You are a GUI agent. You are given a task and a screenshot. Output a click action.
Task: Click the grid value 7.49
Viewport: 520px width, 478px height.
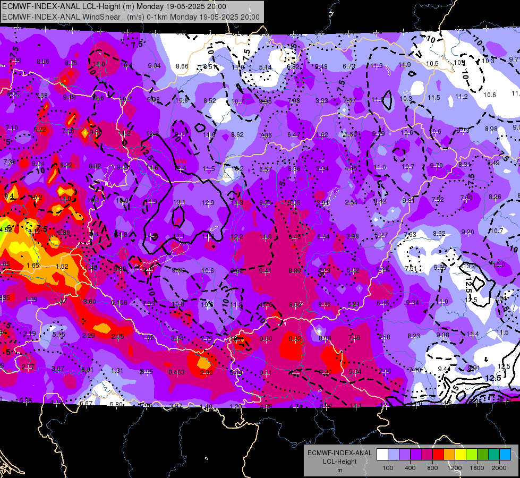point(354,338)
